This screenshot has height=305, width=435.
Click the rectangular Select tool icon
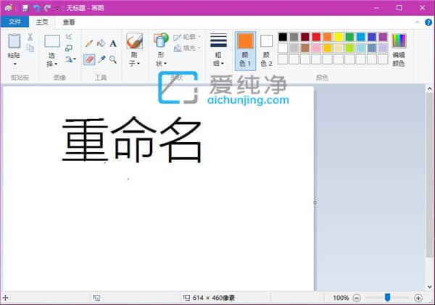52,41
